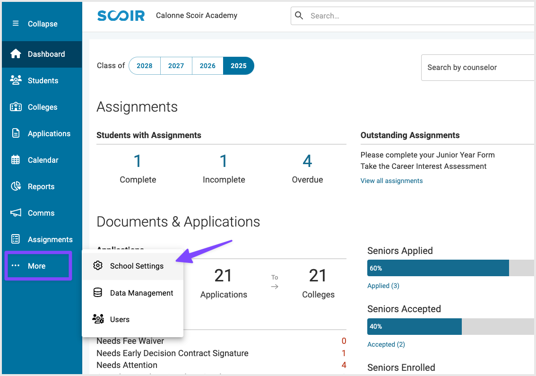Select Users from the More menu
The image size is (536, 376).
[x=133, y=319]
